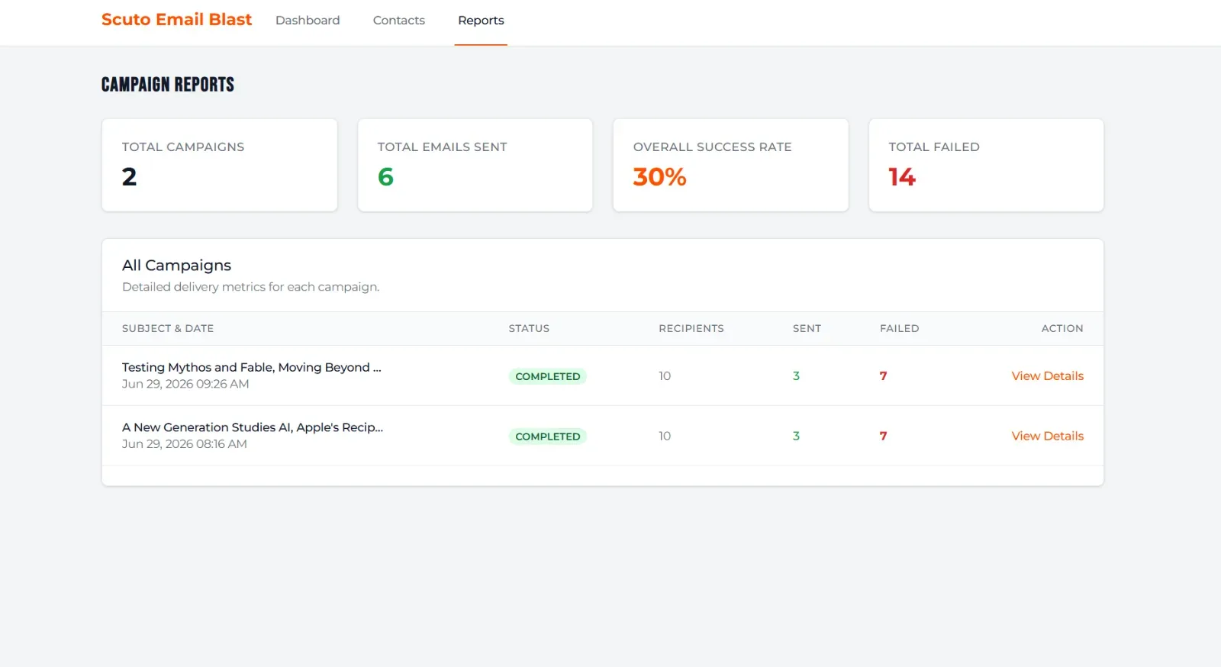Click the Overall Success Rate card
Image resolution: width=1221 pixels, height=667 pixels.
point(731,165)
